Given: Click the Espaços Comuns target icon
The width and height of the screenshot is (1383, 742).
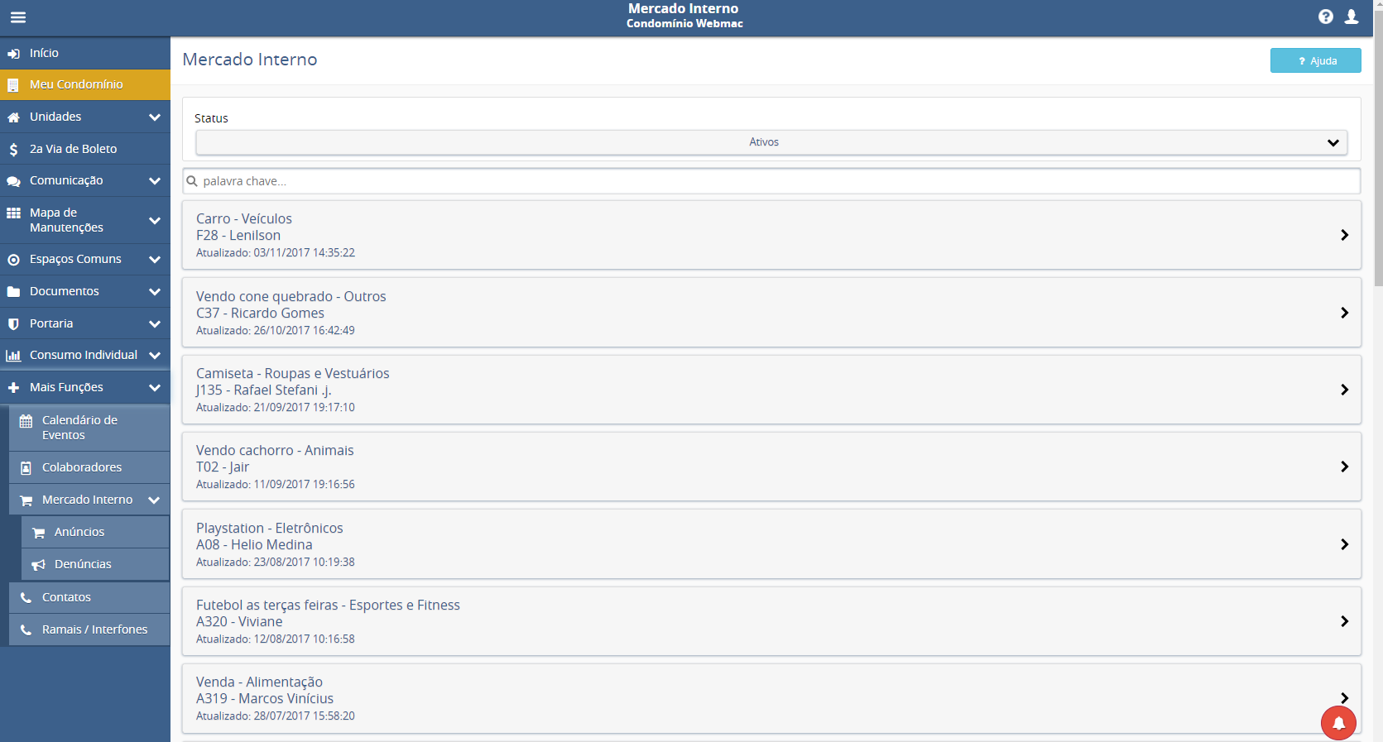Looking at the screenshot, I should point(13,260).
